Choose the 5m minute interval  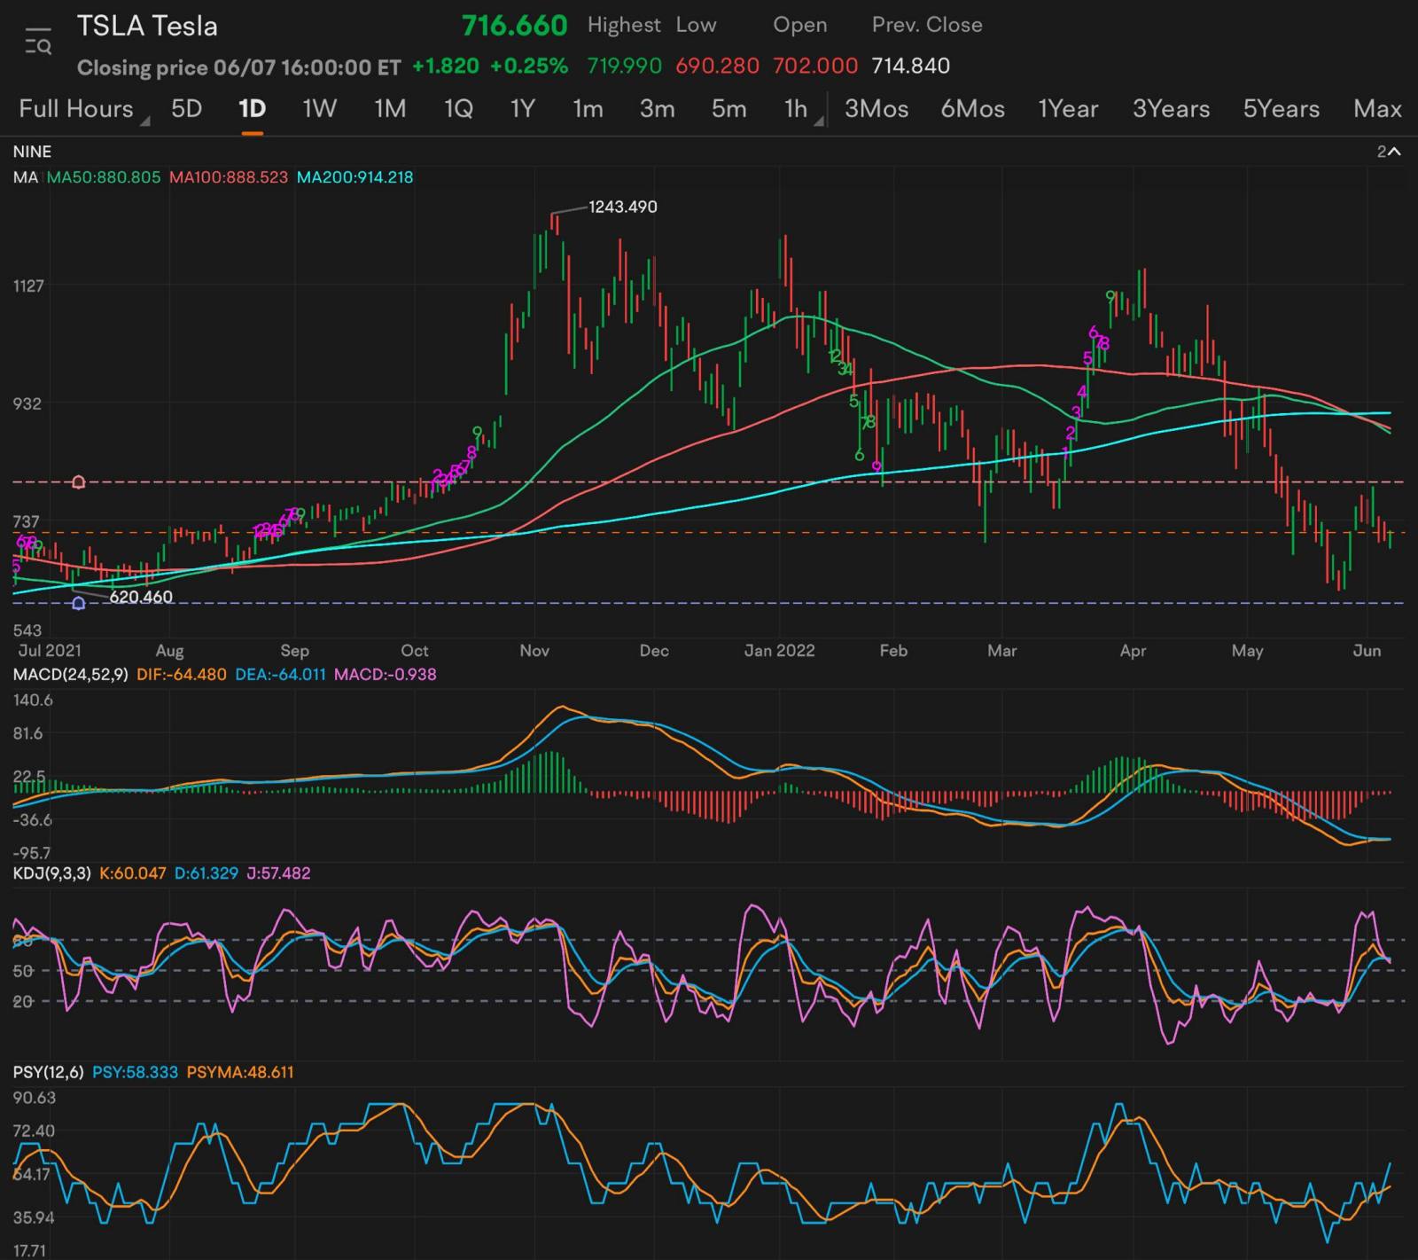click(728, 109)
